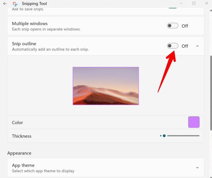212x178 pixels.
Task: Minimize the Snipping Tool window
Action: 181,3
